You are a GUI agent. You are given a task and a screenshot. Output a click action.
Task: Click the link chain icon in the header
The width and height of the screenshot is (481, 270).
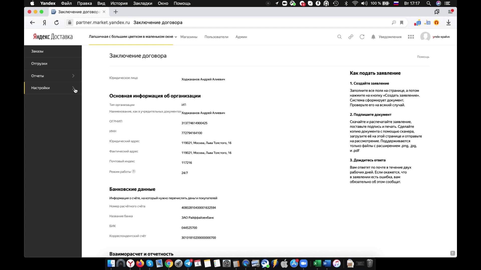(351, 37)
